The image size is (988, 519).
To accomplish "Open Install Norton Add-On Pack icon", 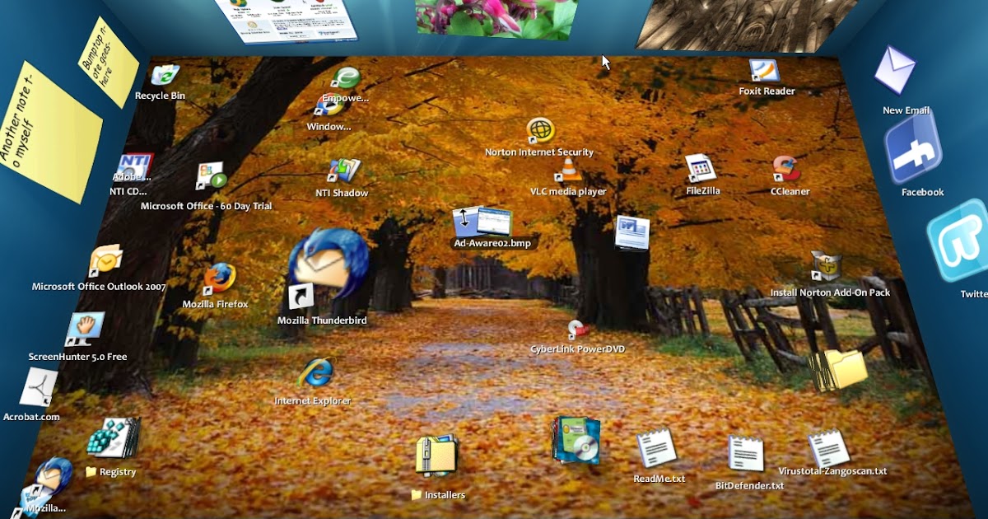I will point(825,267).
